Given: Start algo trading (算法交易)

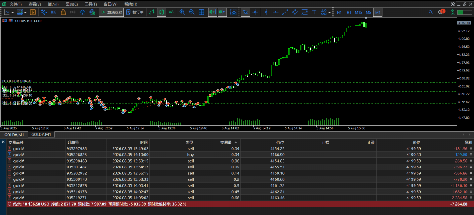Looking at the screenshot, I should tap(111, 12).
